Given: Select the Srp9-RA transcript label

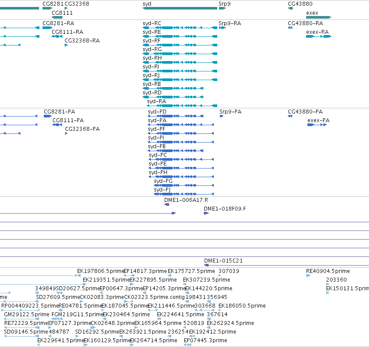Looking at the screenshot, I should [x=230, y=23].
